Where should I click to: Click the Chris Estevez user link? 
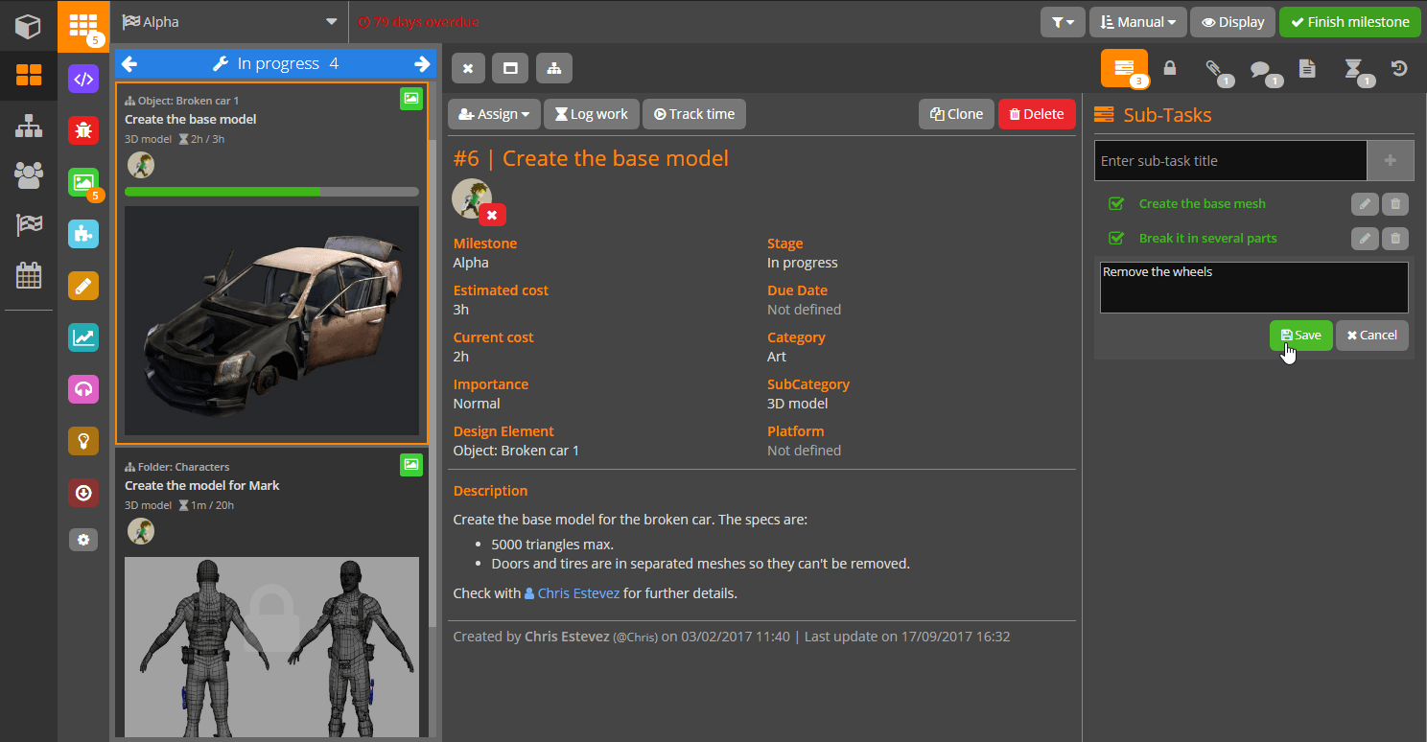tap(577, 593)
